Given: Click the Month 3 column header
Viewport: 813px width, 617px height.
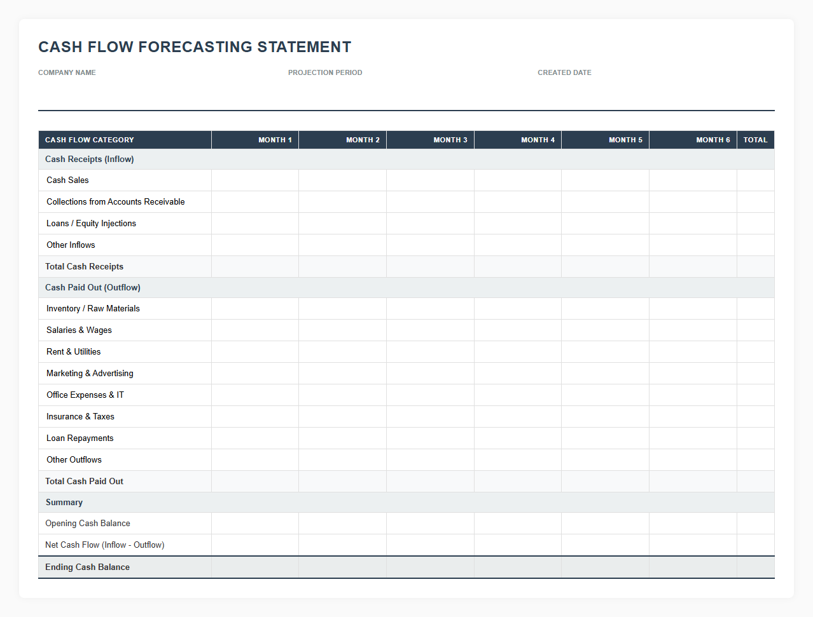Looking at the screenshot, I should [430, 140].
